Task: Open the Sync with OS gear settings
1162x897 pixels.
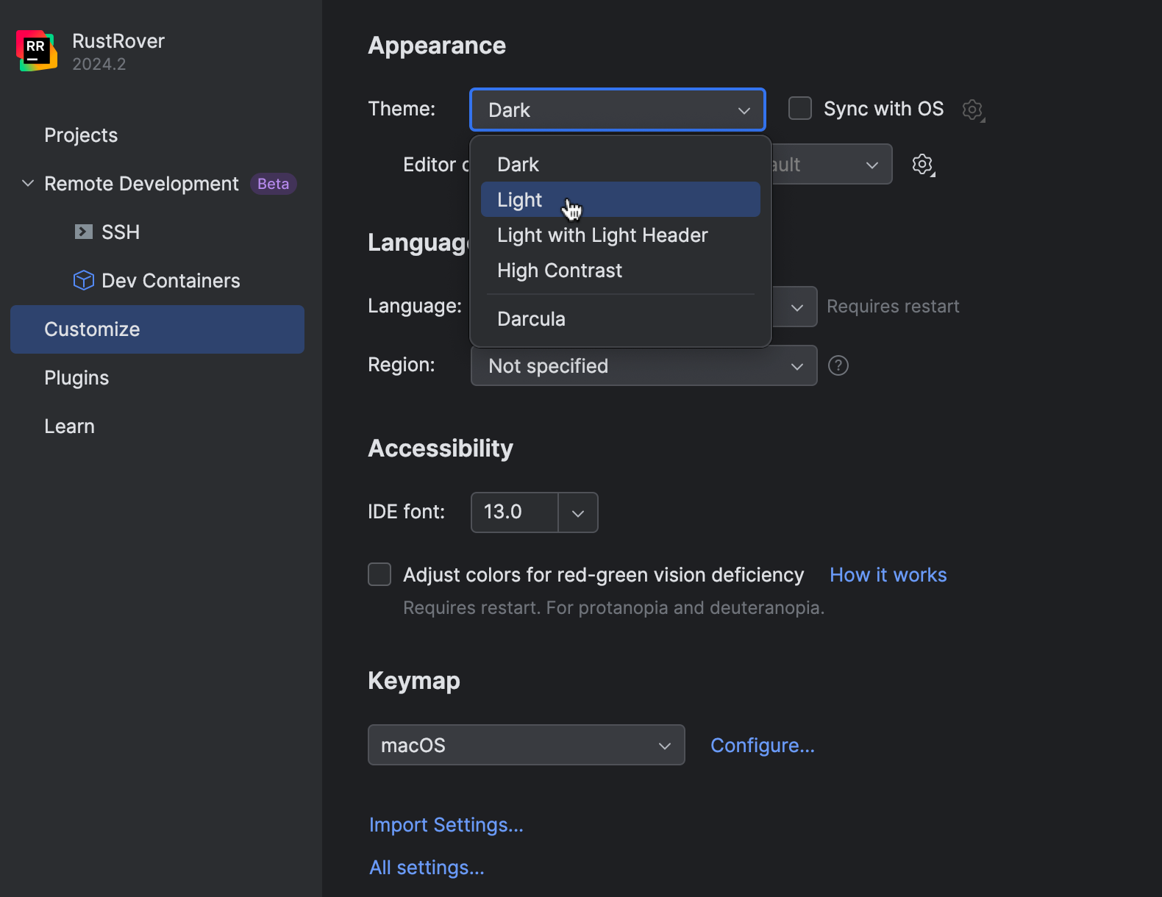Action: click(x=973, y=110)
